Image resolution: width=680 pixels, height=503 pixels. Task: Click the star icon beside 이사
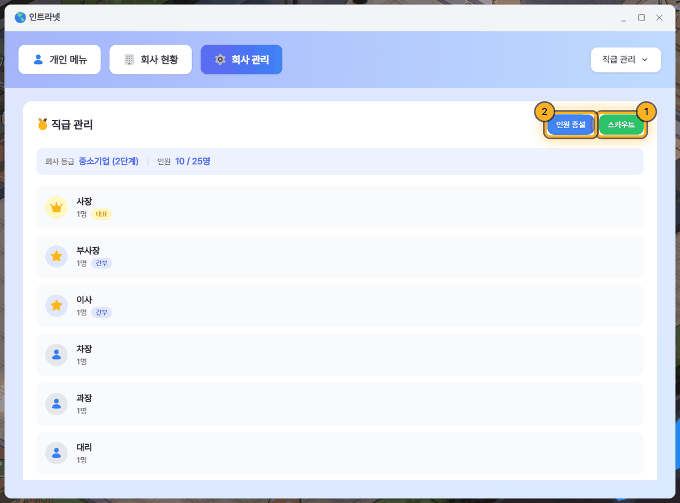point(56,306)
